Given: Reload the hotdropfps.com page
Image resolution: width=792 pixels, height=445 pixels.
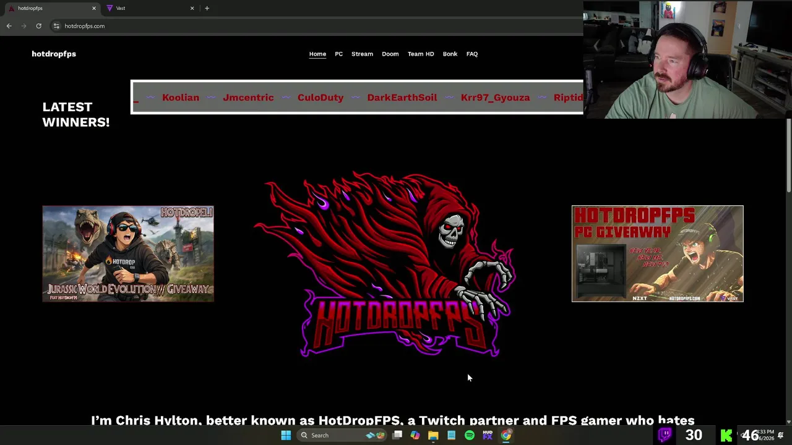Looking at the screenshot, I should click(x=38, y=26).
